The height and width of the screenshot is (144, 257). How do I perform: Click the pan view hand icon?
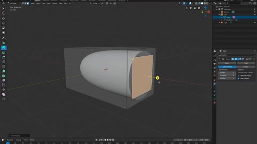pyautogui.click(x=195, y=8)
